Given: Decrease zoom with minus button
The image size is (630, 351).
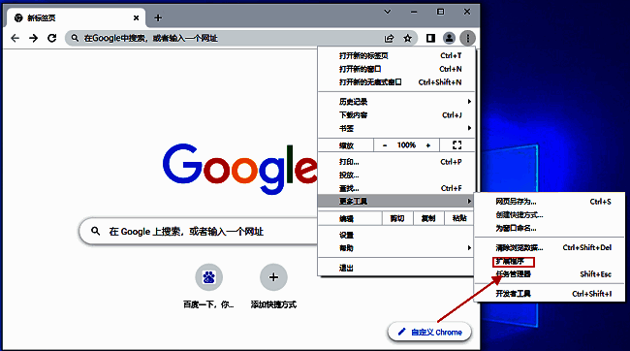Looking at the screenshot, I should point(385,145).
